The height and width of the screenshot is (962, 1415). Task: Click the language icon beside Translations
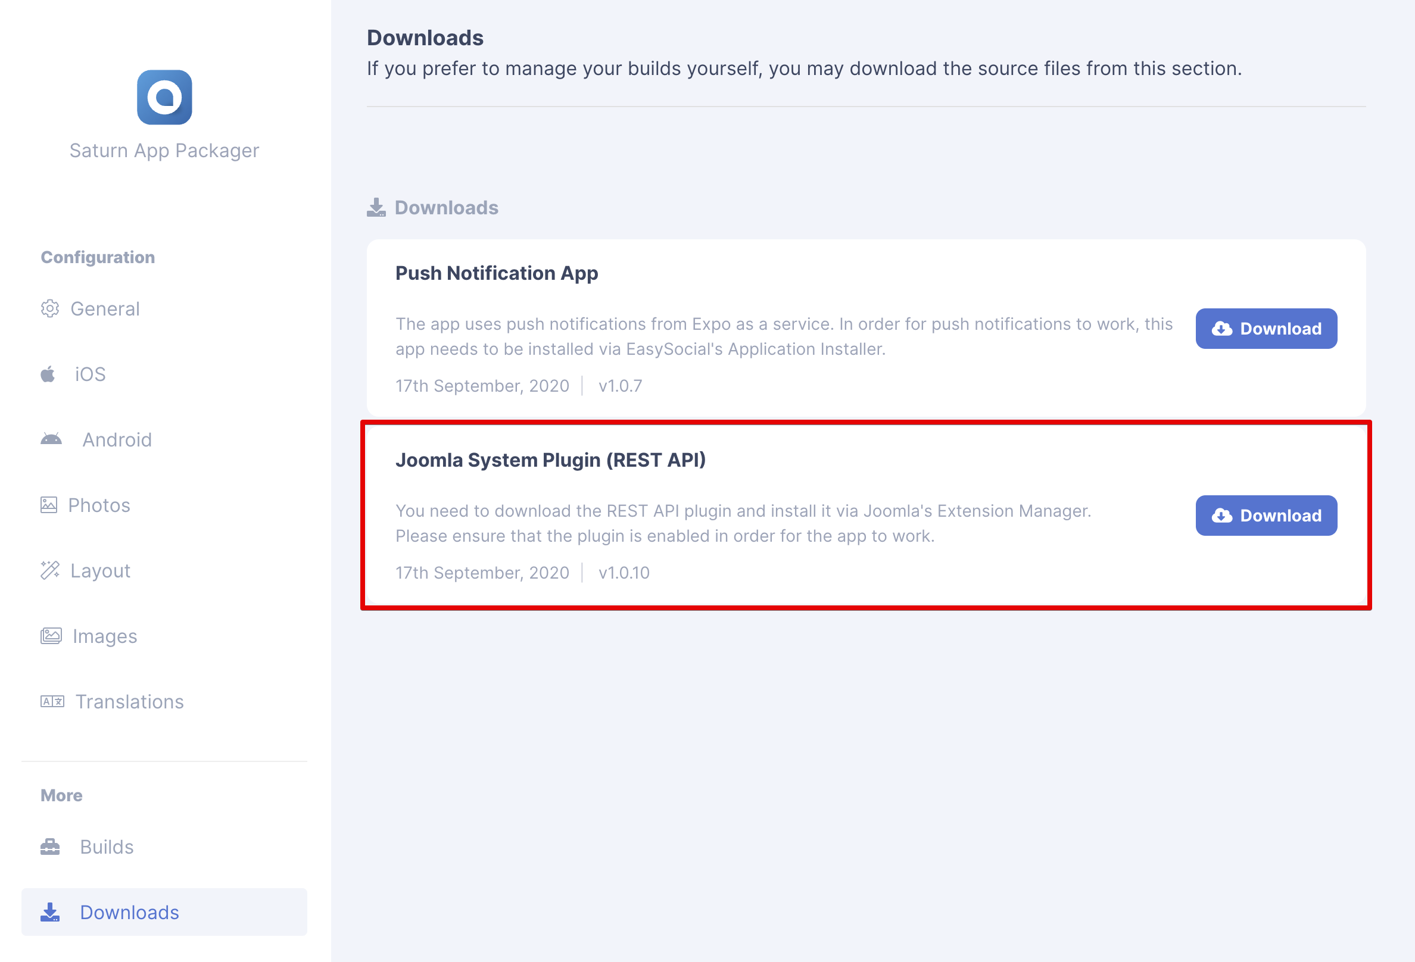tap(52, 702)
